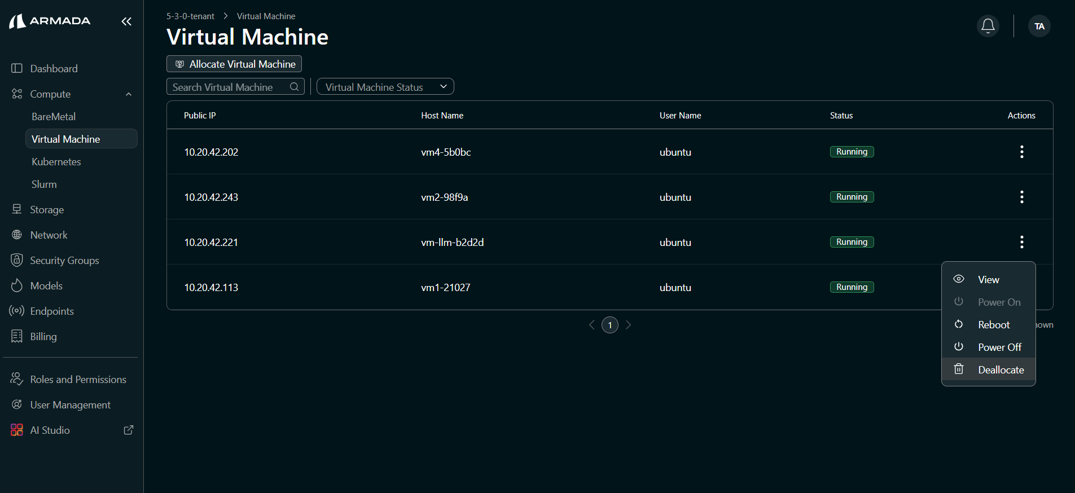Click the reboot arrow icon in menu

coord(959,324)
